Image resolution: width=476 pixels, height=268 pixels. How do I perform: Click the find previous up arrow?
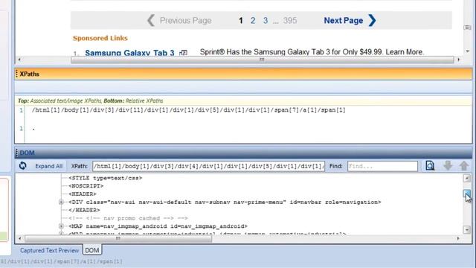pos(464,165)
